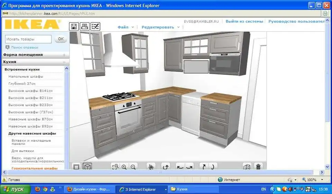Click the OK search button
This screenshot has height=194, width=332.
coord(61,39)
